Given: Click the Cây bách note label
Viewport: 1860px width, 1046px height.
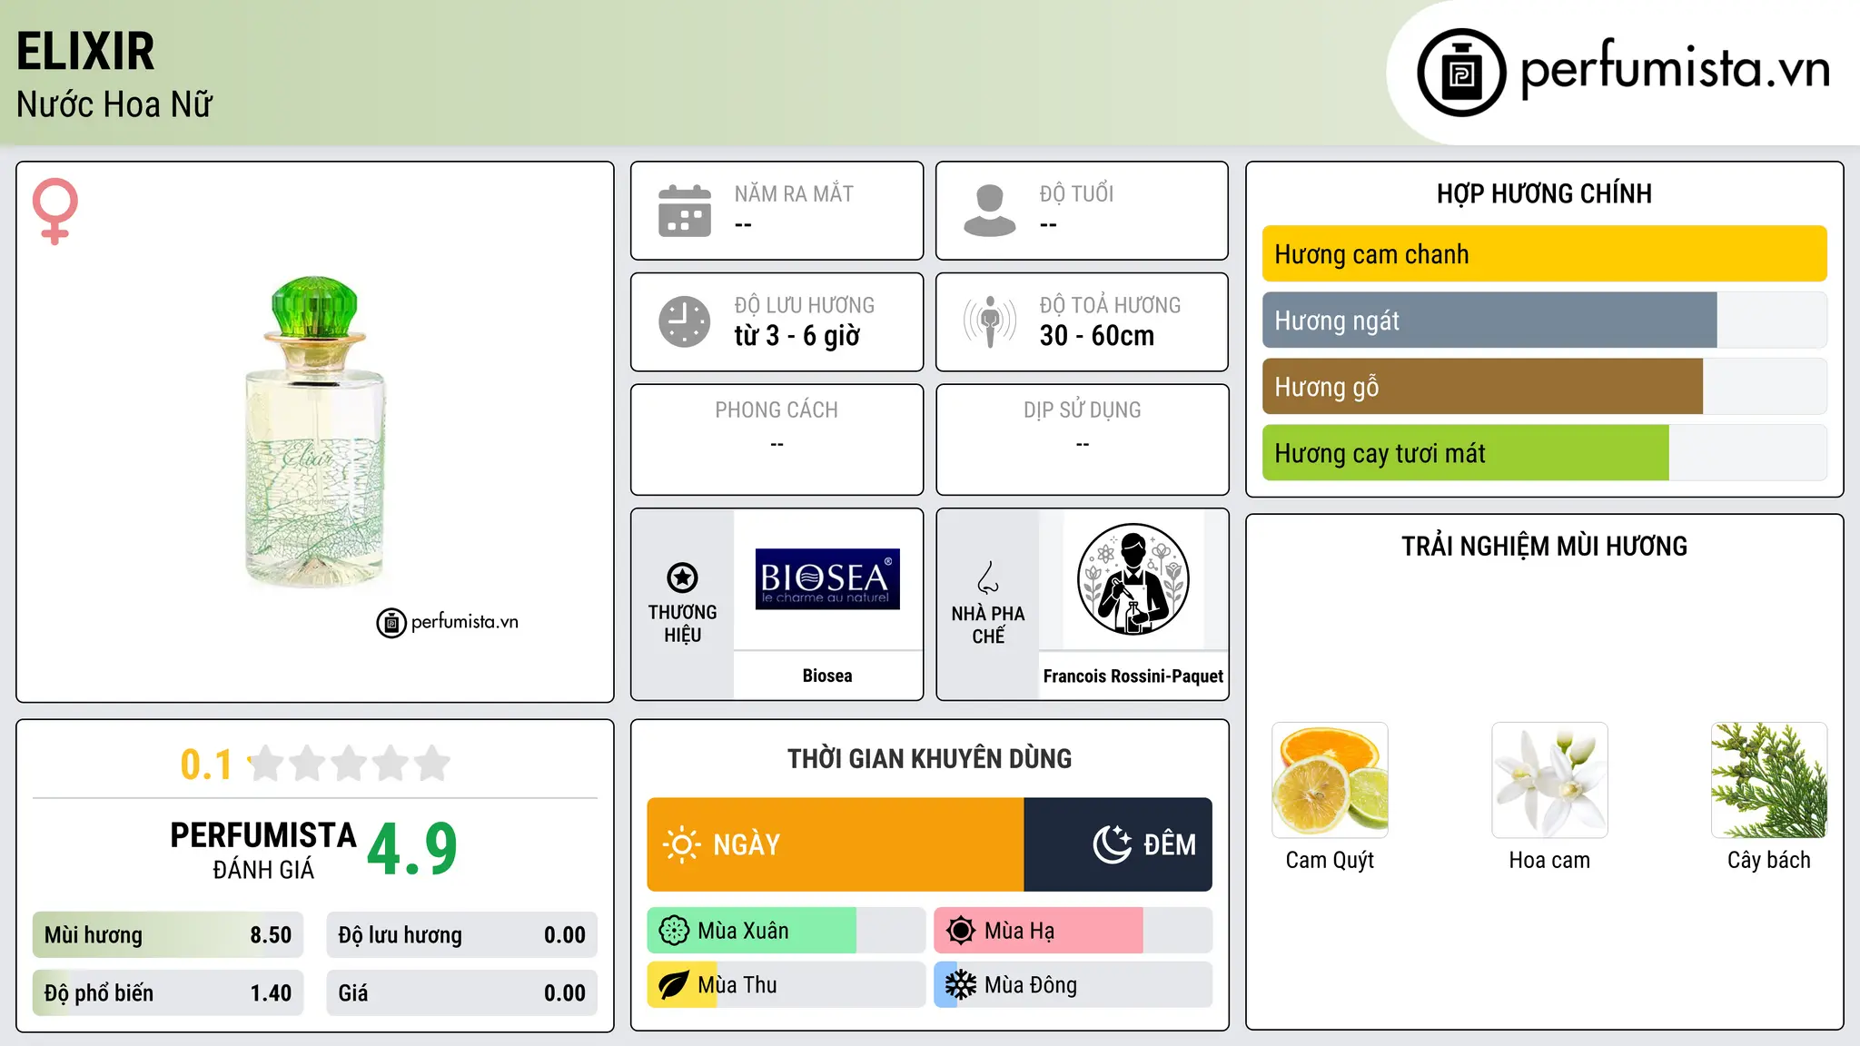Looking at the screenshot, I should (x=1769, y=860).
